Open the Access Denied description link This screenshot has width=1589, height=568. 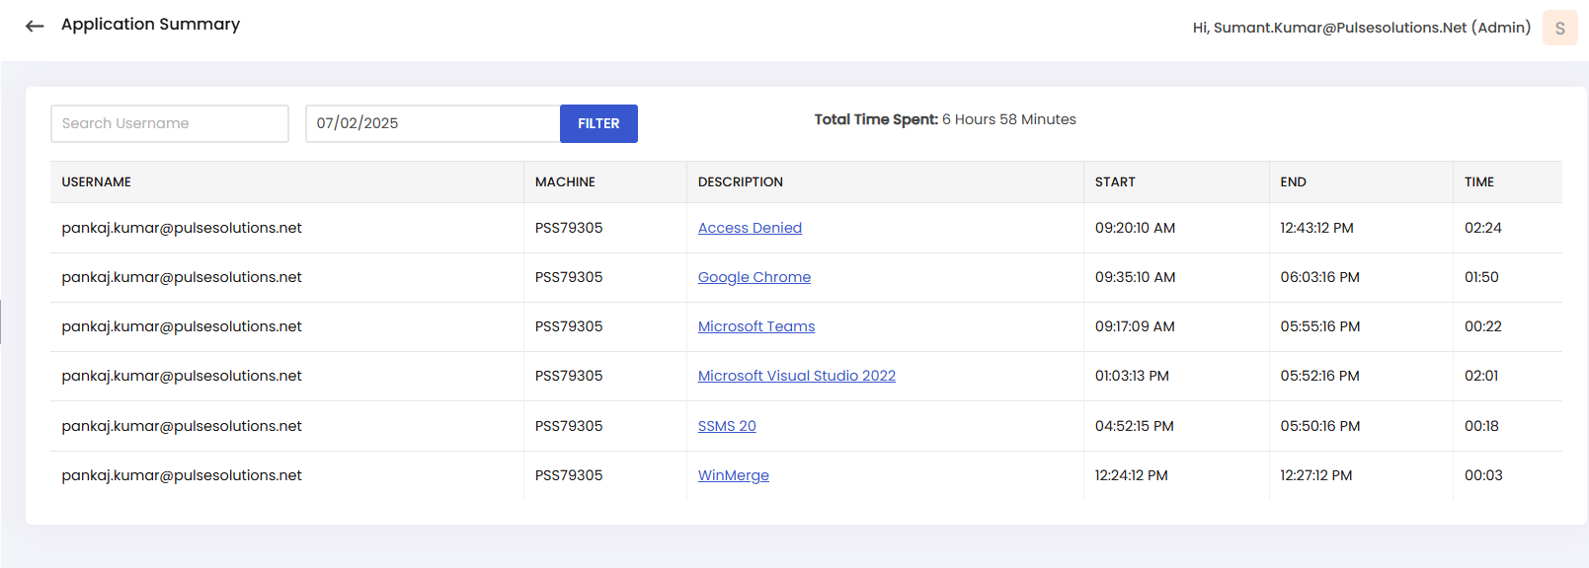[x=750, y=228]
